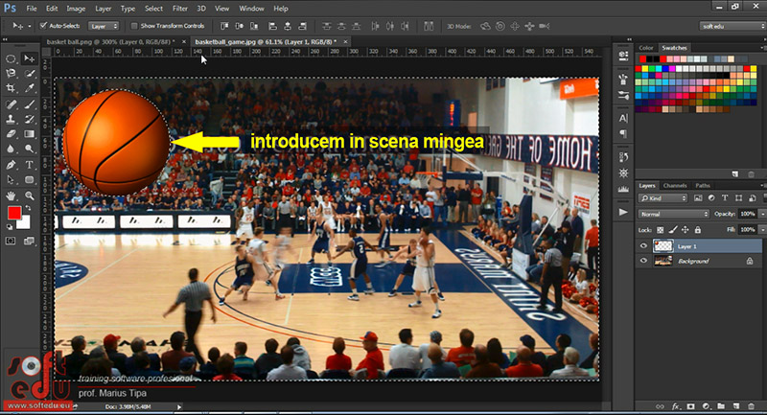Open the Normal blend mode dropdown
This screenshot has height=415, width=767.
click(674, 214)
